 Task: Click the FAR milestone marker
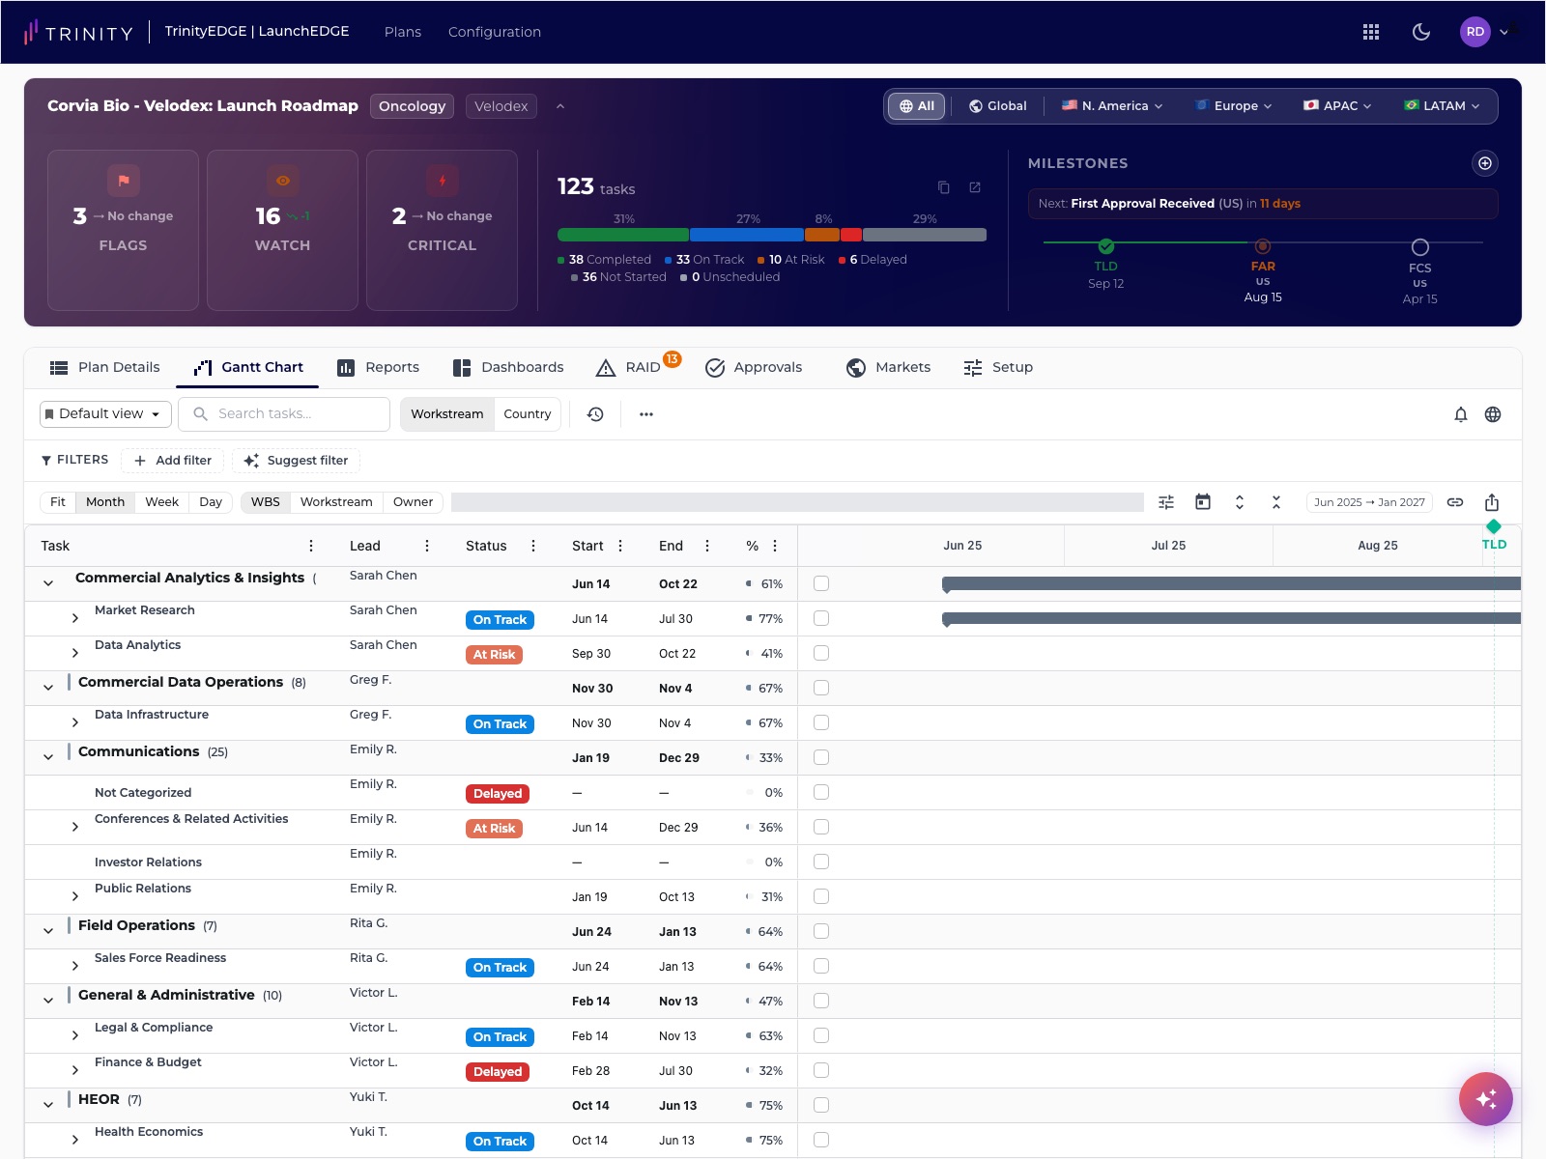pyautogui.click(x=1263, y=246)
